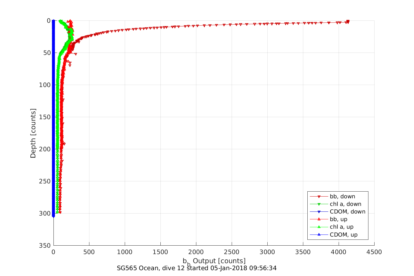Click the y-axis tick label 50
This screenshot has width=414, height=276.
point(47,53)
